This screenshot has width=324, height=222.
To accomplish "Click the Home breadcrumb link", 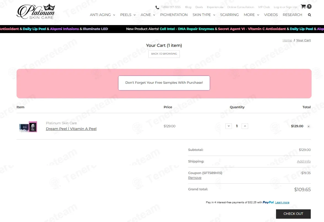I will coord(287,40).
